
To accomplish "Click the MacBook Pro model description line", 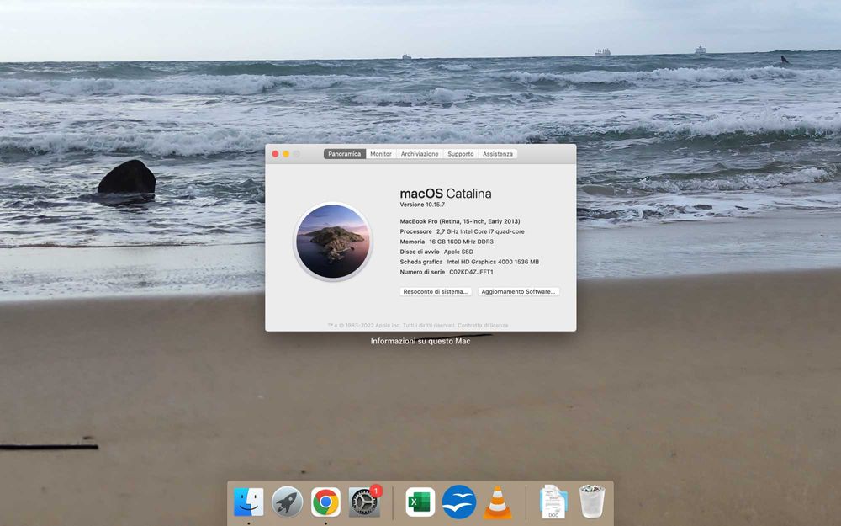I will tap(460, 221).
